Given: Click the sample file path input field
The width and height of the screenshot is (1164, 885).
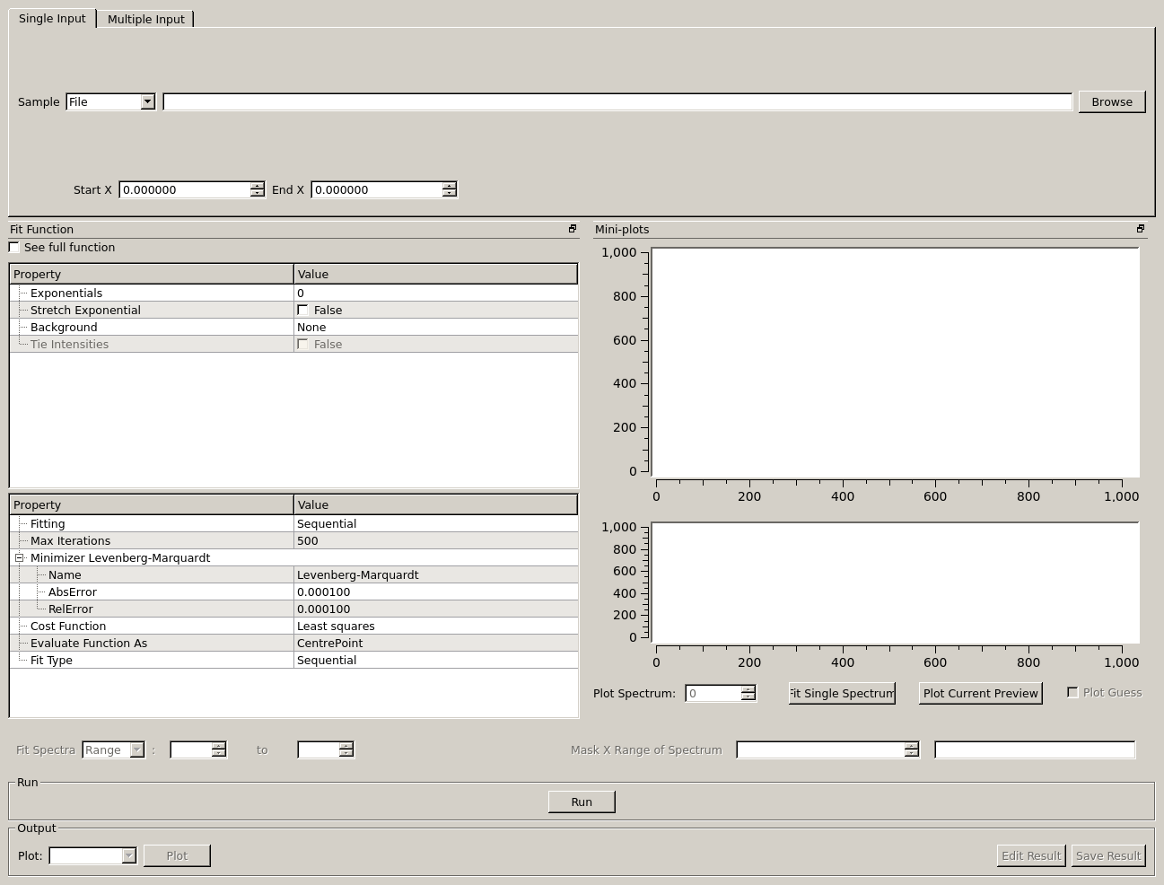Looking at the screenshot, I should point(617,102).
